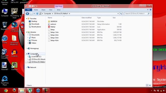
Task: Select the Setup application file
Action: [52, 30]
